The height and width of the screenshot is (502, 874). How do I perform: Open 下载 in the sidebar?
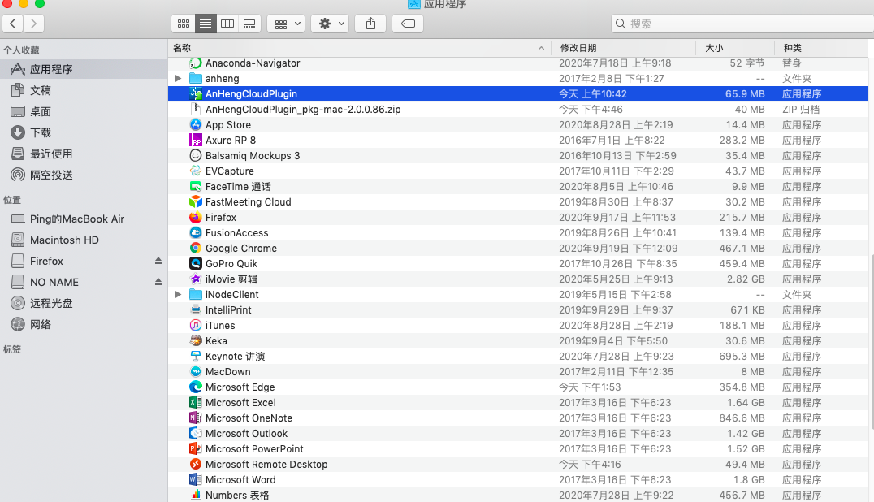[x=84, y=132]
